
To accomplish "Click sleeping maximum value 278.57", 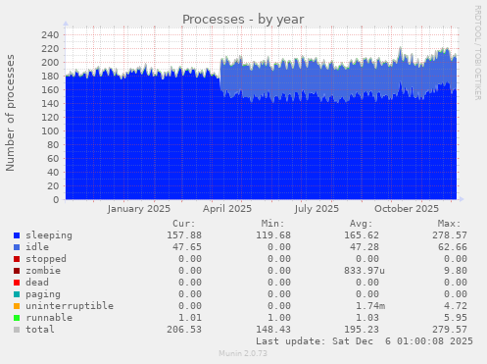I will [x=450, y=235].
